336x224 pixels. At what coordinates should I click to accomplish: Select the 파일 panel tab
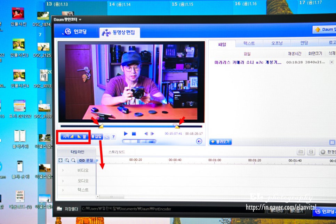pyautogui.click(x=222, y=45)
